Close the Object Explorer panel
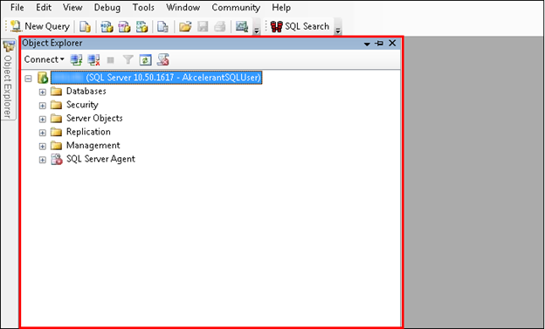Image resolution: width=545 pixels, height=329 pixels. click(392, 43)
